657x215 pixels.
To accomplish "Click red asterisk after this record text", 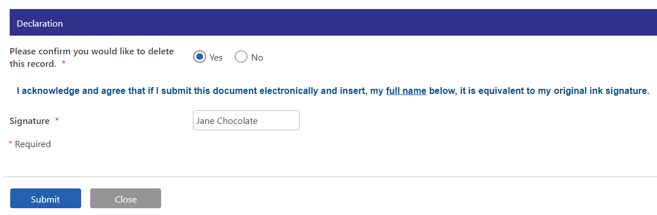I will pyautogui.click(x=64, y=63).
